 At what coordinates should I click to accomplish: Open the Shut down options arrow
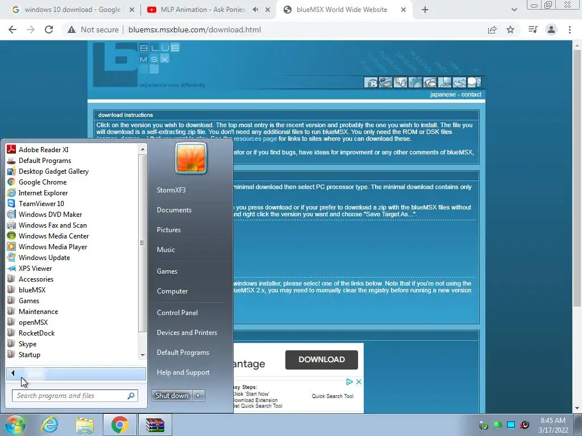pyautogui.click(x=198, y=396)
